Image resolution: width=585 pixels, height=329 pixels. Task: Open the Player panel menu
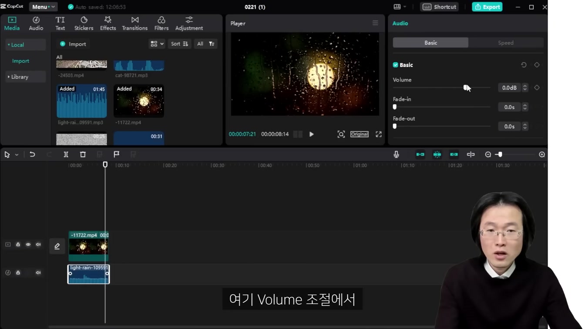click(x=375, y=23)
